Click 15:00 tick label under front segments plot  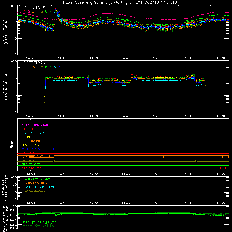click(157, 58)
